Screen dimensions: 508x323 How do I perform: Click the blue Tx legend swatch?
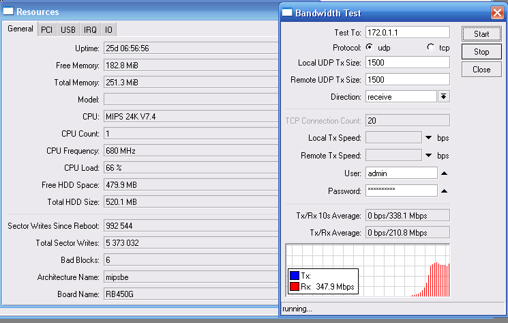tap(295, 276)
